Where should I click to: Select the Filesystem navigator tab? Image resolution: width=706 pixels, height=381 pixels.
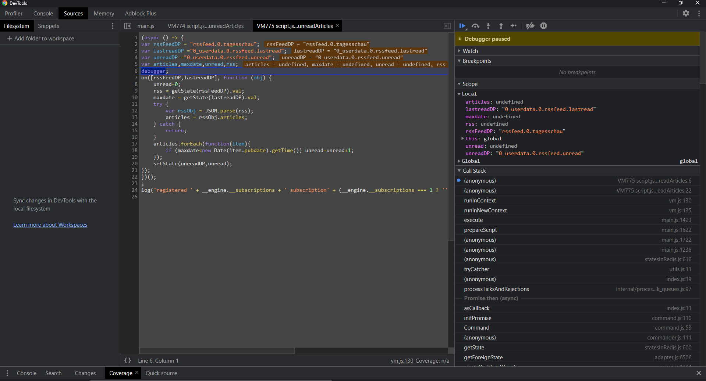[x=17, y=26]
